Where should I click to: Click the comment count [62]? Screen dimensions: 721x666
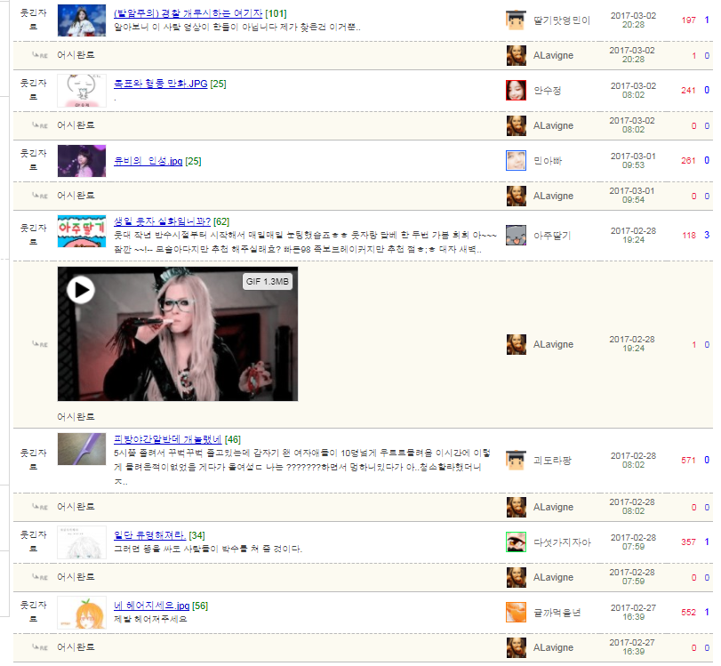coord(221,221)
